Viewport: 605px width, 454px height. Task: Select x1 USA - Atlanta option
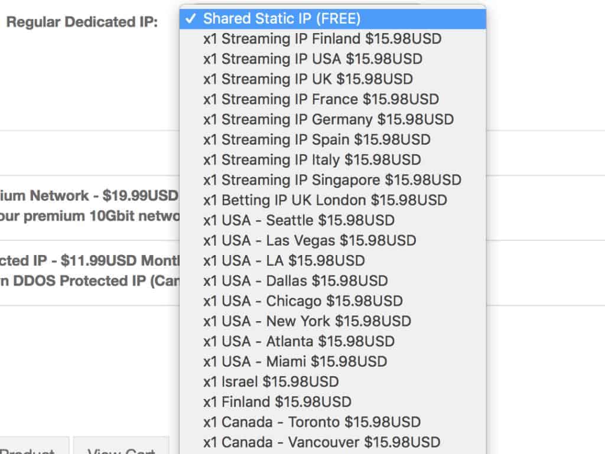[x=333, y=341]
